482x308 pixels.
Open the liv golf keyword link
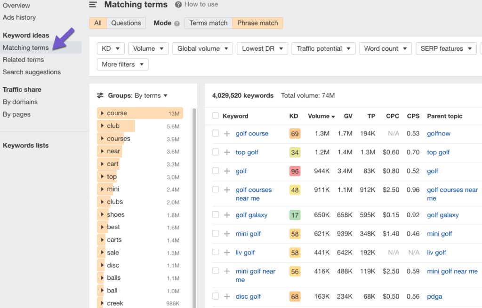[x=245, y=253]
